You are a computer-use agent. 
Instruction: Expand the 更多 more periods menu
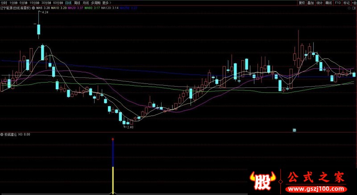click(x=107, y=3)
